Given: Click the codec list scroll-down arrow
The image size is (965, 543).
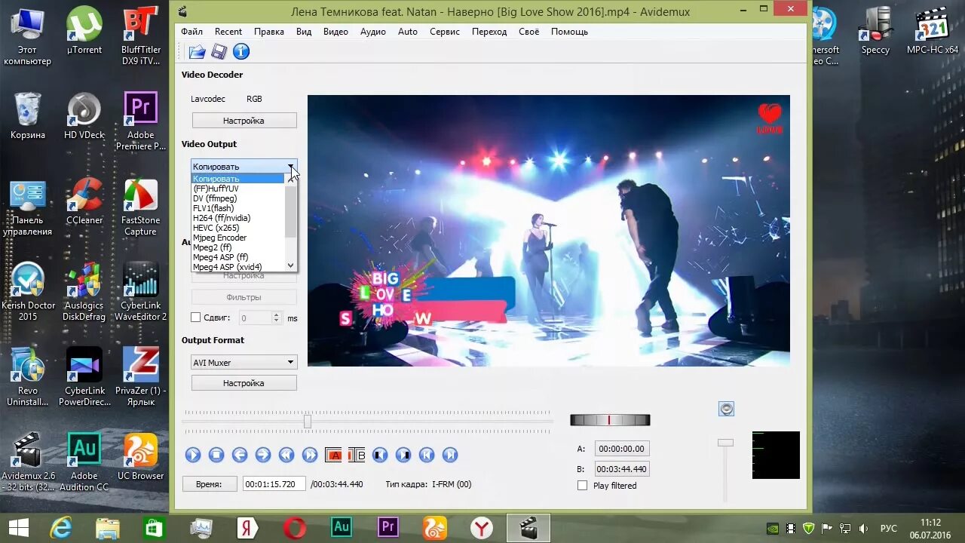Looking at the screenshot, I should [291, 265].
